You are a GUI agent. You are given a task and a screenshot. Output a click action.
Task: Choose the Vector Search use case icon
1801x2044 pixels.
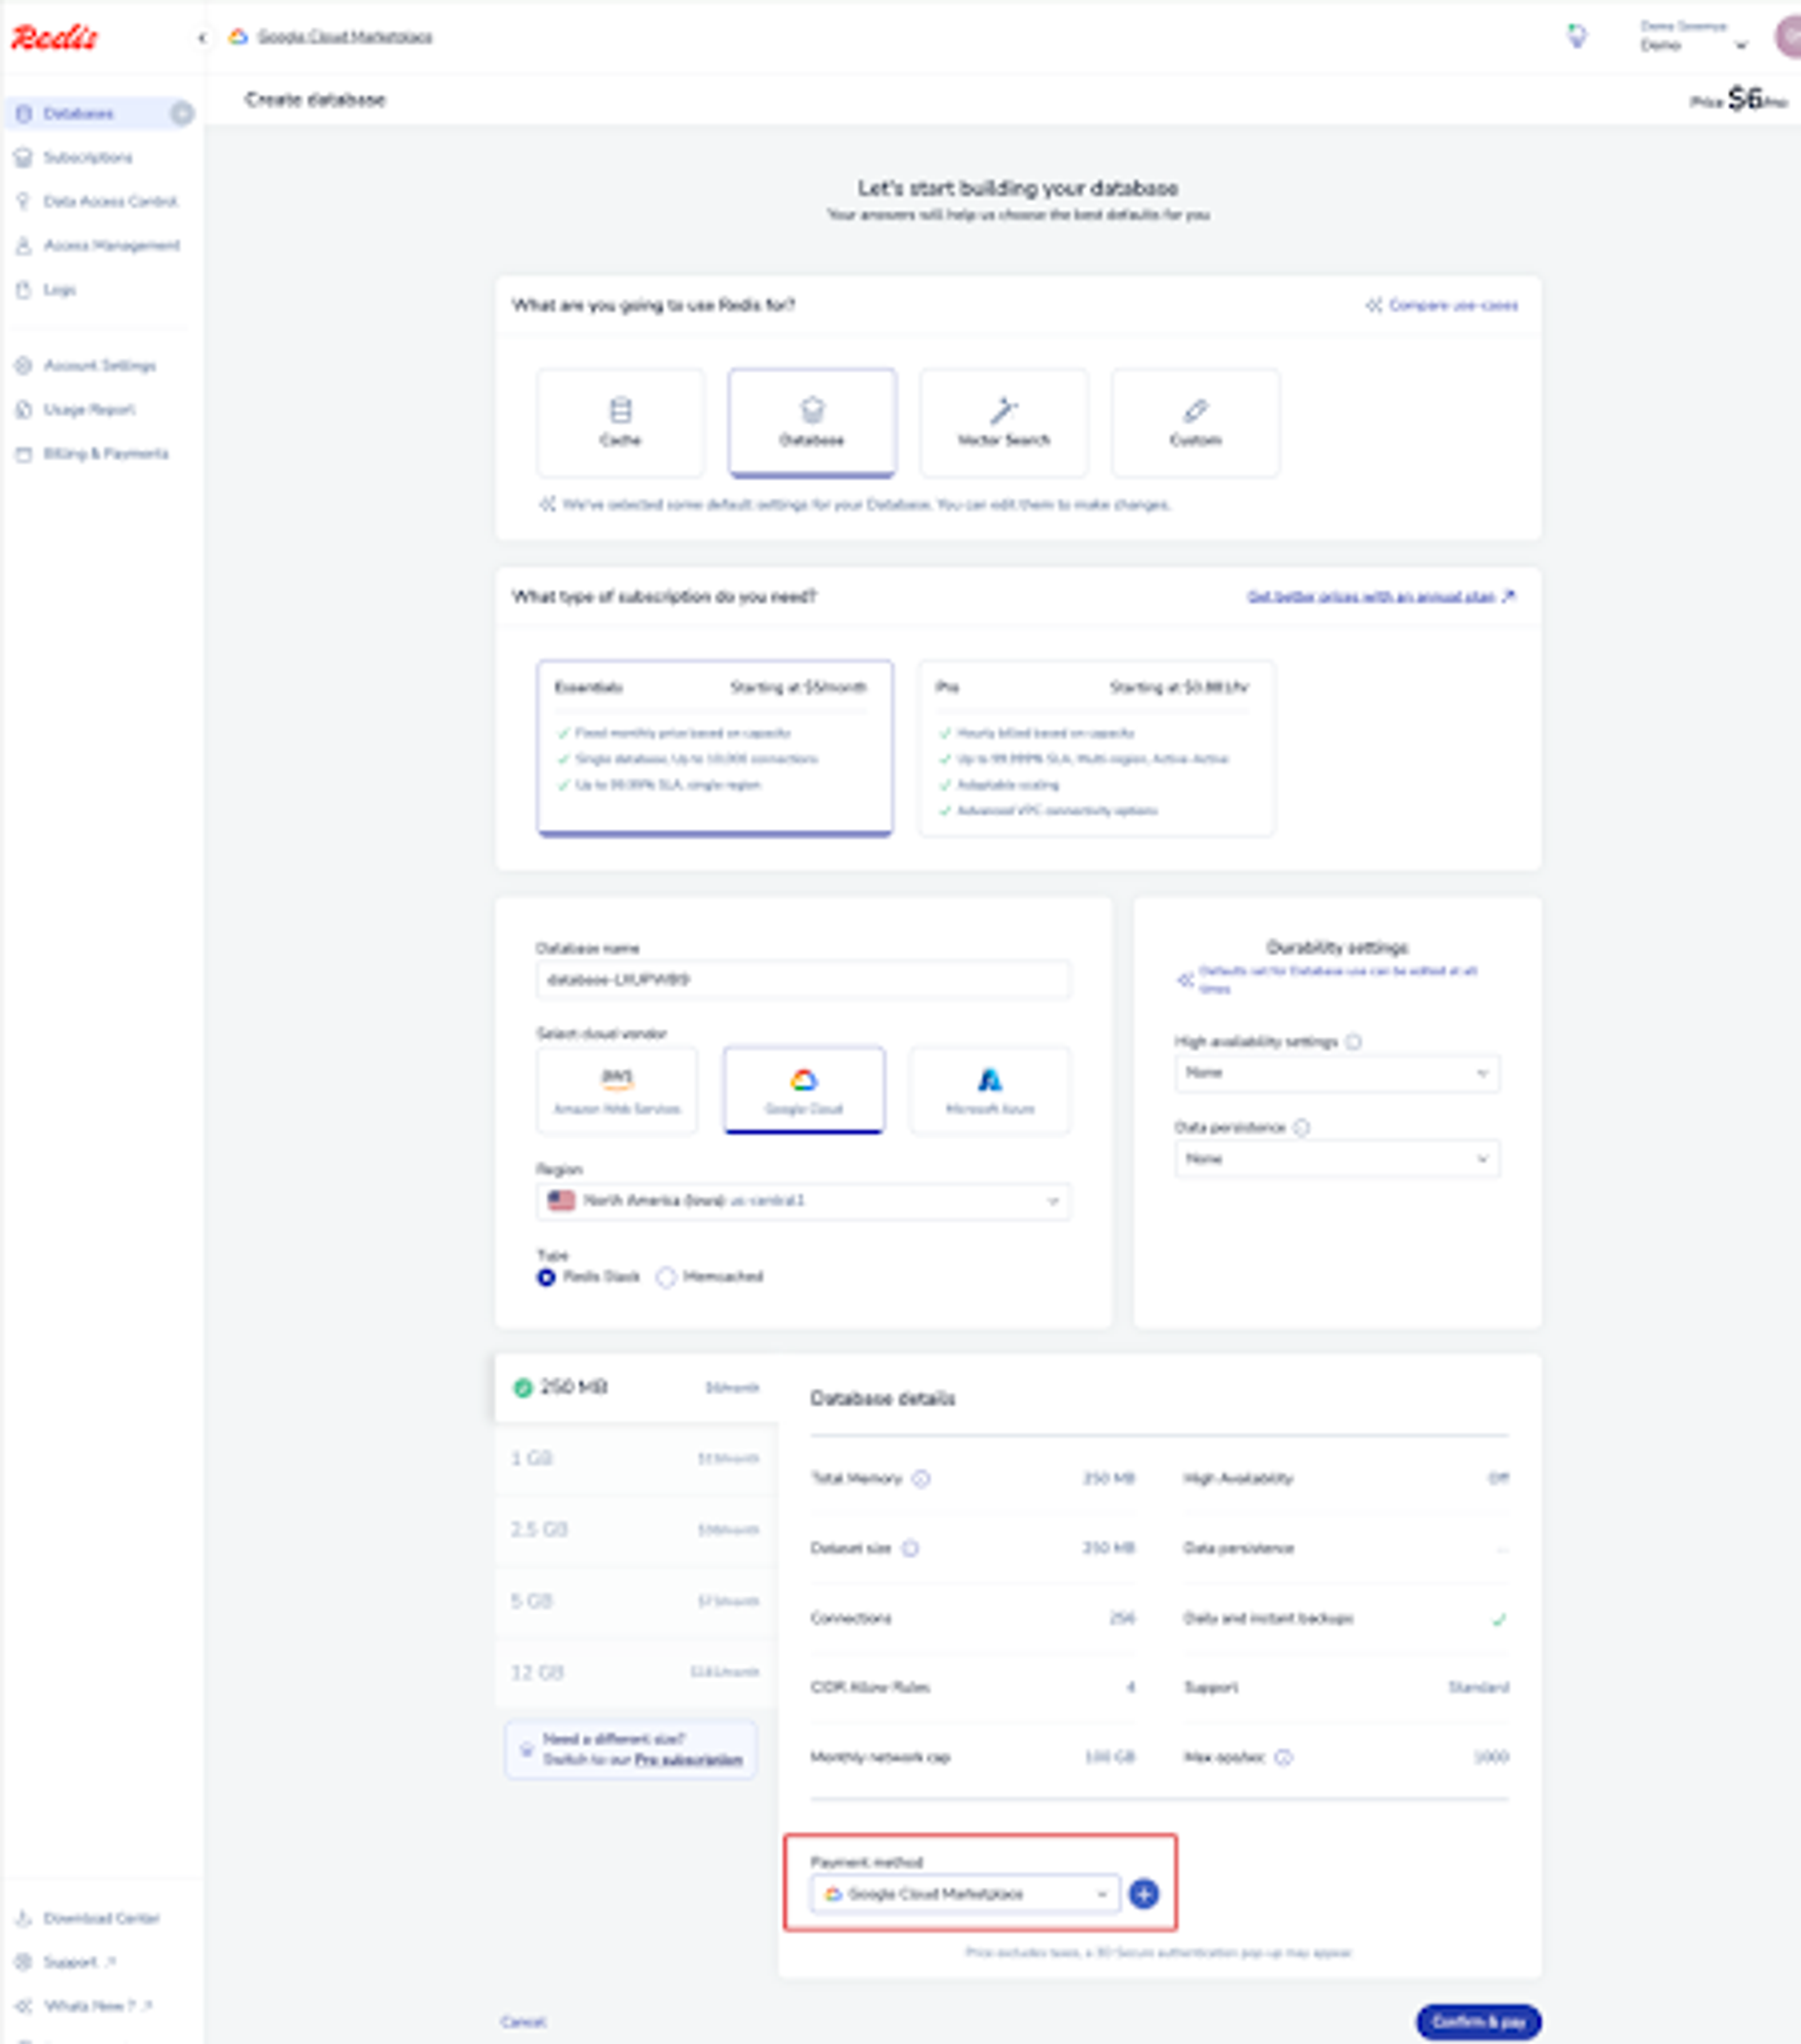(x=1003, y=410)
